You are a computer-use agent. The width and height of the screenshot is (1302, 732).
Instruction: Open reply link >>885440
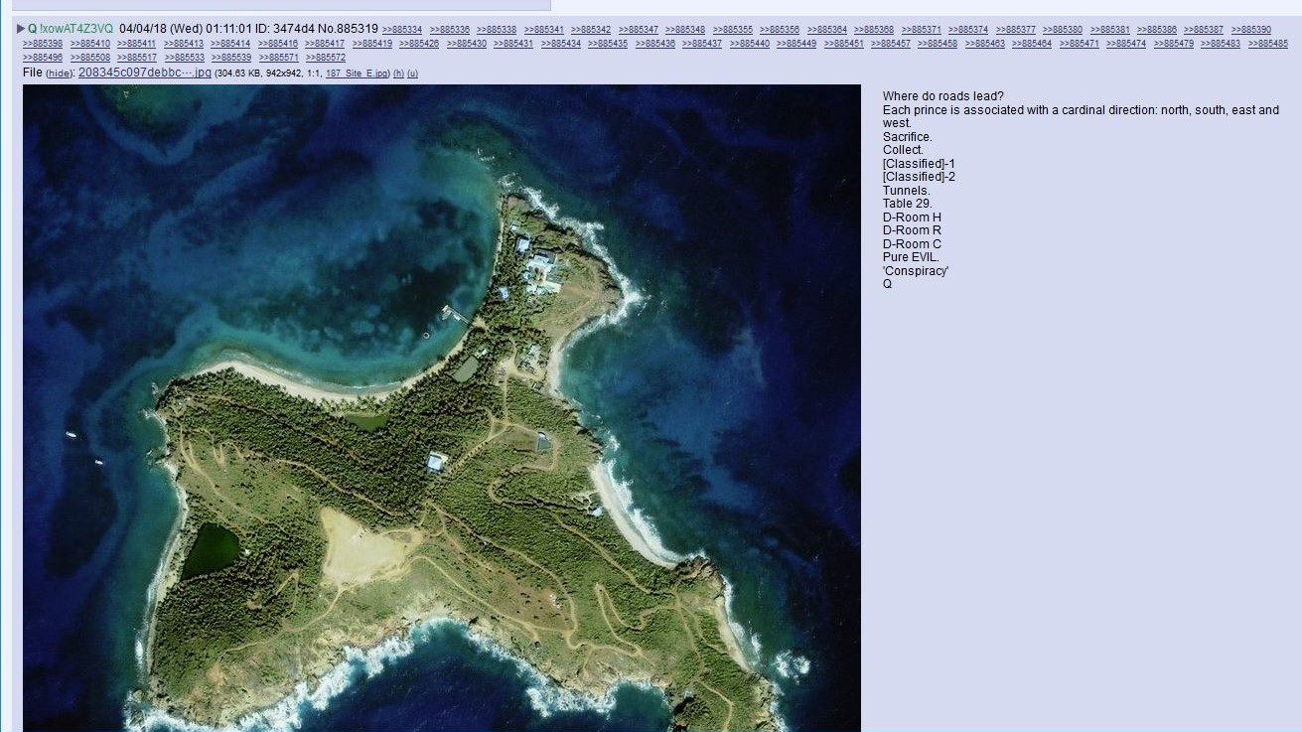tap(749, 44)
